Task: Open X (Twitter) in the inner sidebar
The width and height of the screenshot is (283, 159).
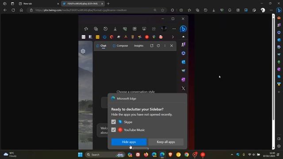Action: (x=184, y=88)
